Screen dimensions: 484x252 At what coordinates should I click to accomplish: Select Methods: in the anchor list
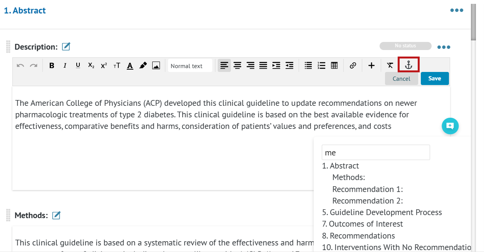tap(348, 177)
